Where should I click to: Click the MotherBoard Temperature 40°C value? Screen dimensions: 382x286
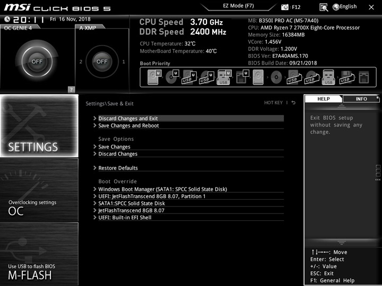[211, 51]
